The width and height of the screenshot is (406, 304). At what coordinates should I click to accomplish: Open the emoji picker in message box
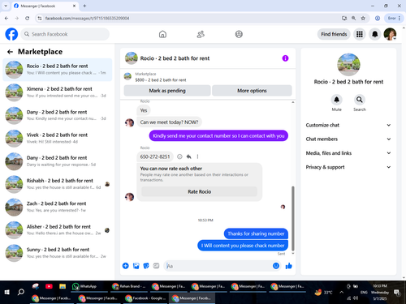276,266
